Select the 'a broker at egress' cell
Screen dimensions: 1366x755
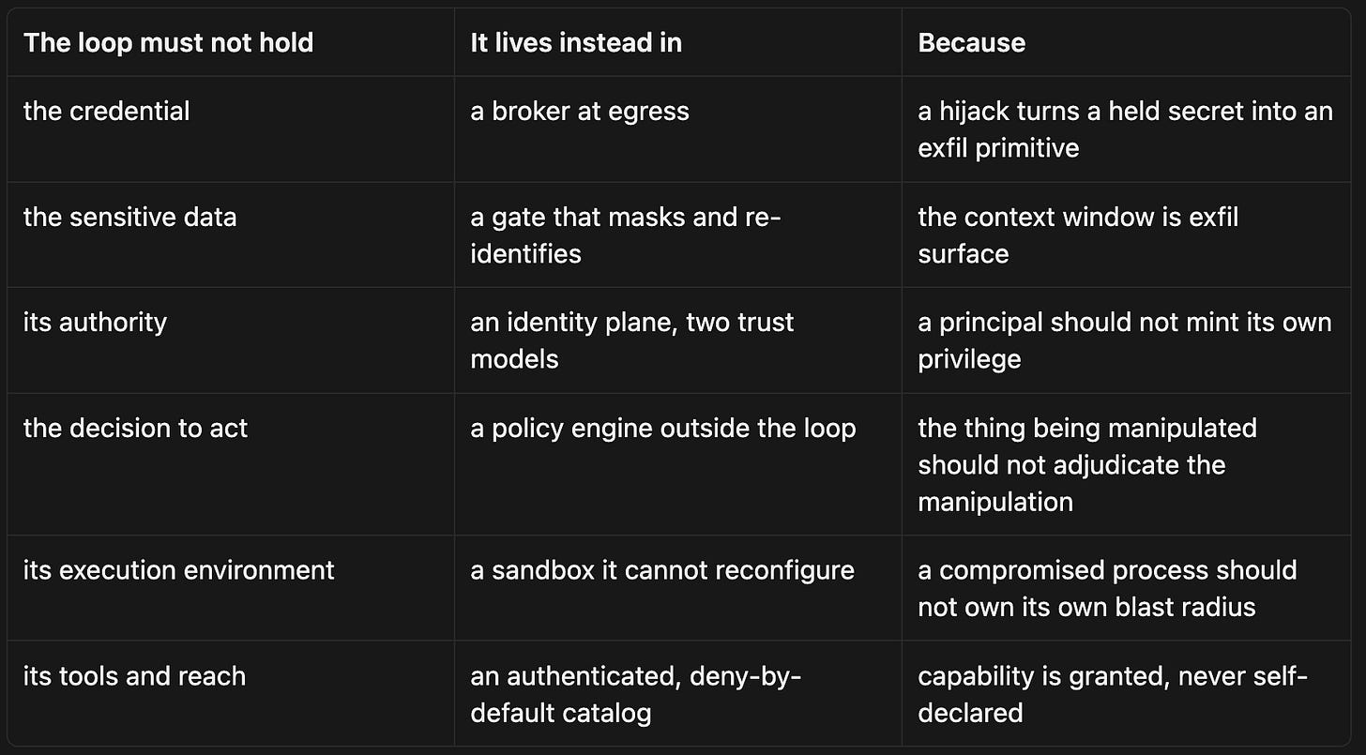pyautogui.click(x=678, y=129)
